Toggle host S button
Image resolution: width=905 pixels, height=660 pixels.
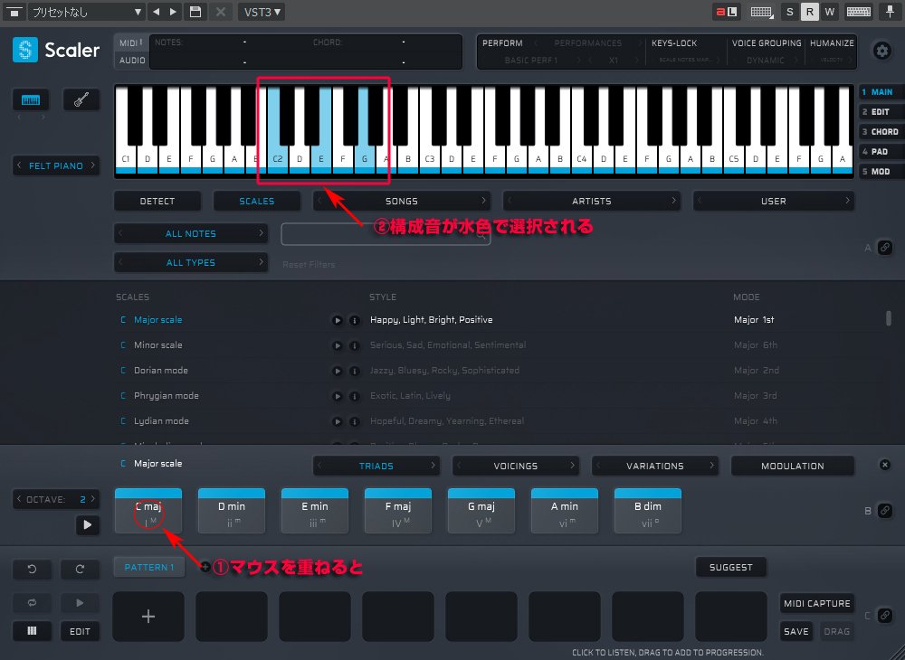pos(789,12)
